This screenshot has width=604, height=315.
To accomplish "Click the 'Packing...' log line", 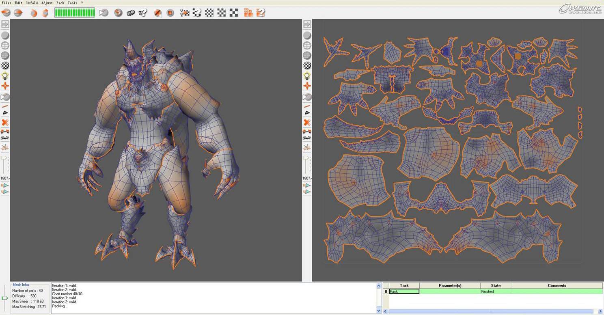I will click(x=60, y=306).
